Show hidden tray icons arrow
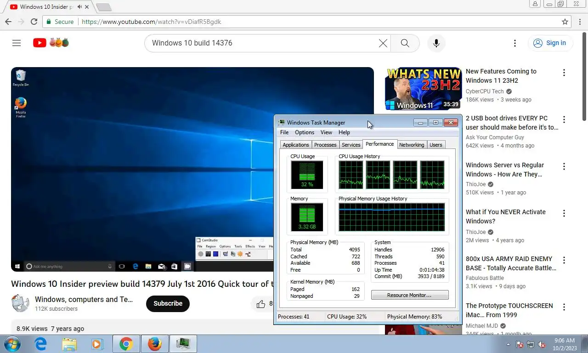Image resolution: width=588 pixels, height=353 pixels. 508,344
